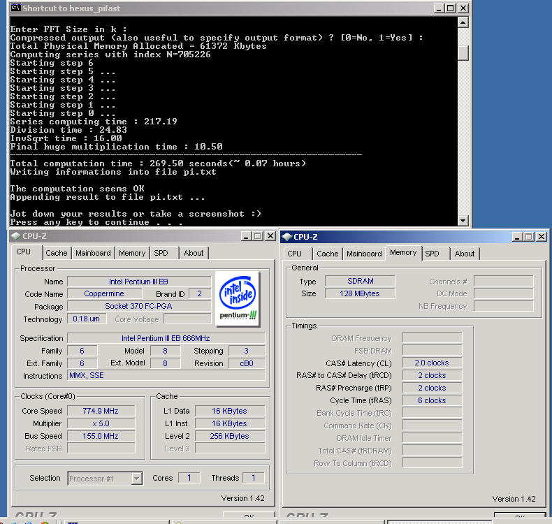Viewport: 552px width, 524px height.
Task: Click console scrollbar down arrow
Action: point(463,221)
